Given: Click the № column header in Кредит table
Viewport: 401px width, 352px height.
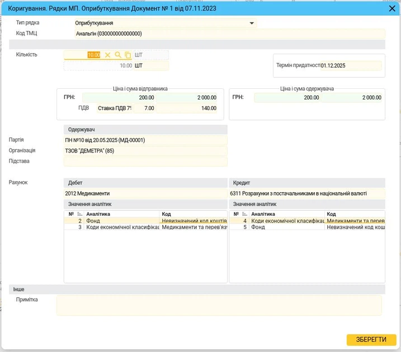Looking at the screenshot, I should [x=236, y=214].
